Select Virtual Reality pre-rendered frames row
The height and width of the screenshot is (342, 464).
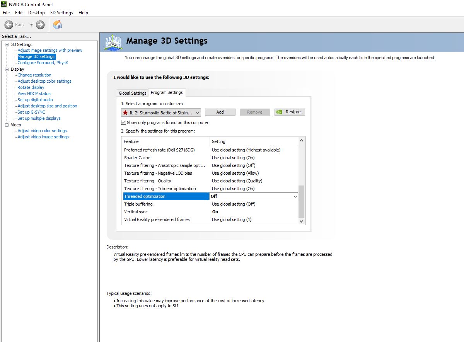[210, 219]
